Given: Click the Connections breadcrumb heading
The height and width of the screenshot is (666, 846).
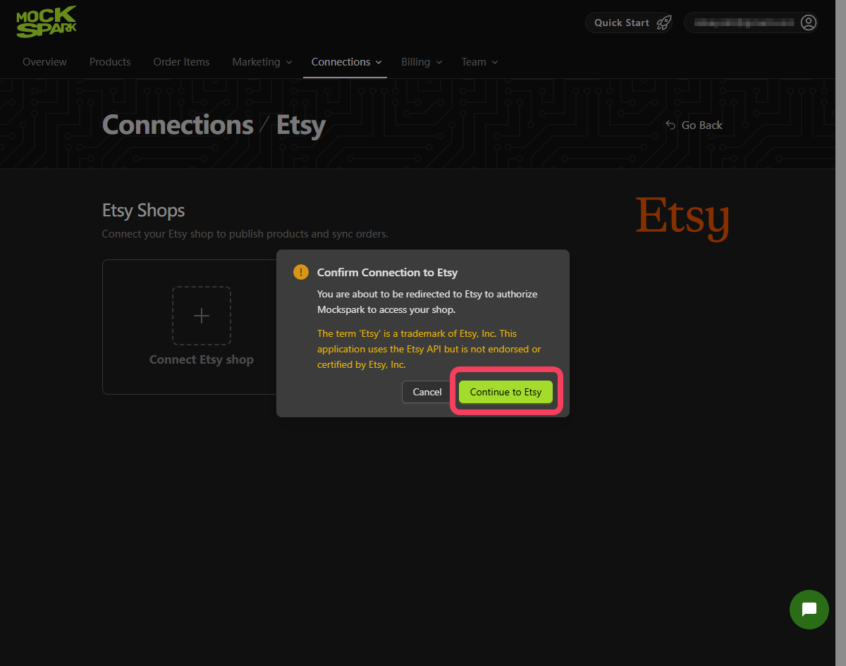Looking at the screenshot, I should click(x=178, y=125).
